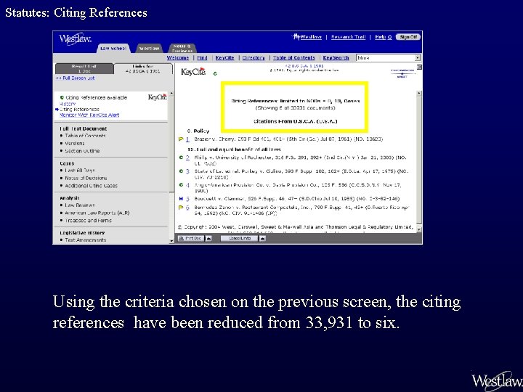
Task: Switch to the News & Business tab
Action: pos(182,49)
